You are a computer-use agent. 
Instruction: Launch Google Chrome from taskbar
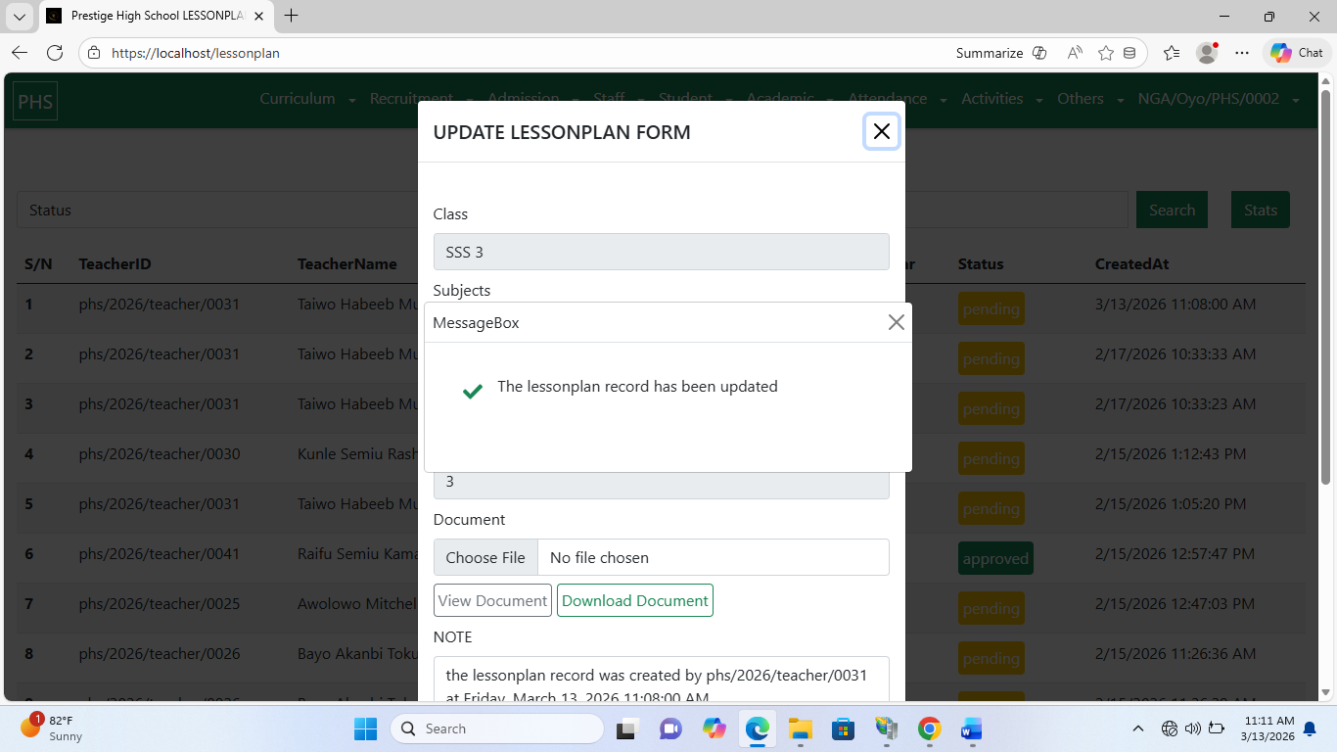pyautogui.click(x=929, y=728)
